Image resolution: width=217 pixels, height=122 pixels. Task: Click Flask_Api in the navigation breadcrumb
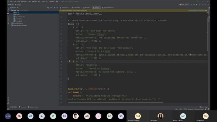(11, 4)
